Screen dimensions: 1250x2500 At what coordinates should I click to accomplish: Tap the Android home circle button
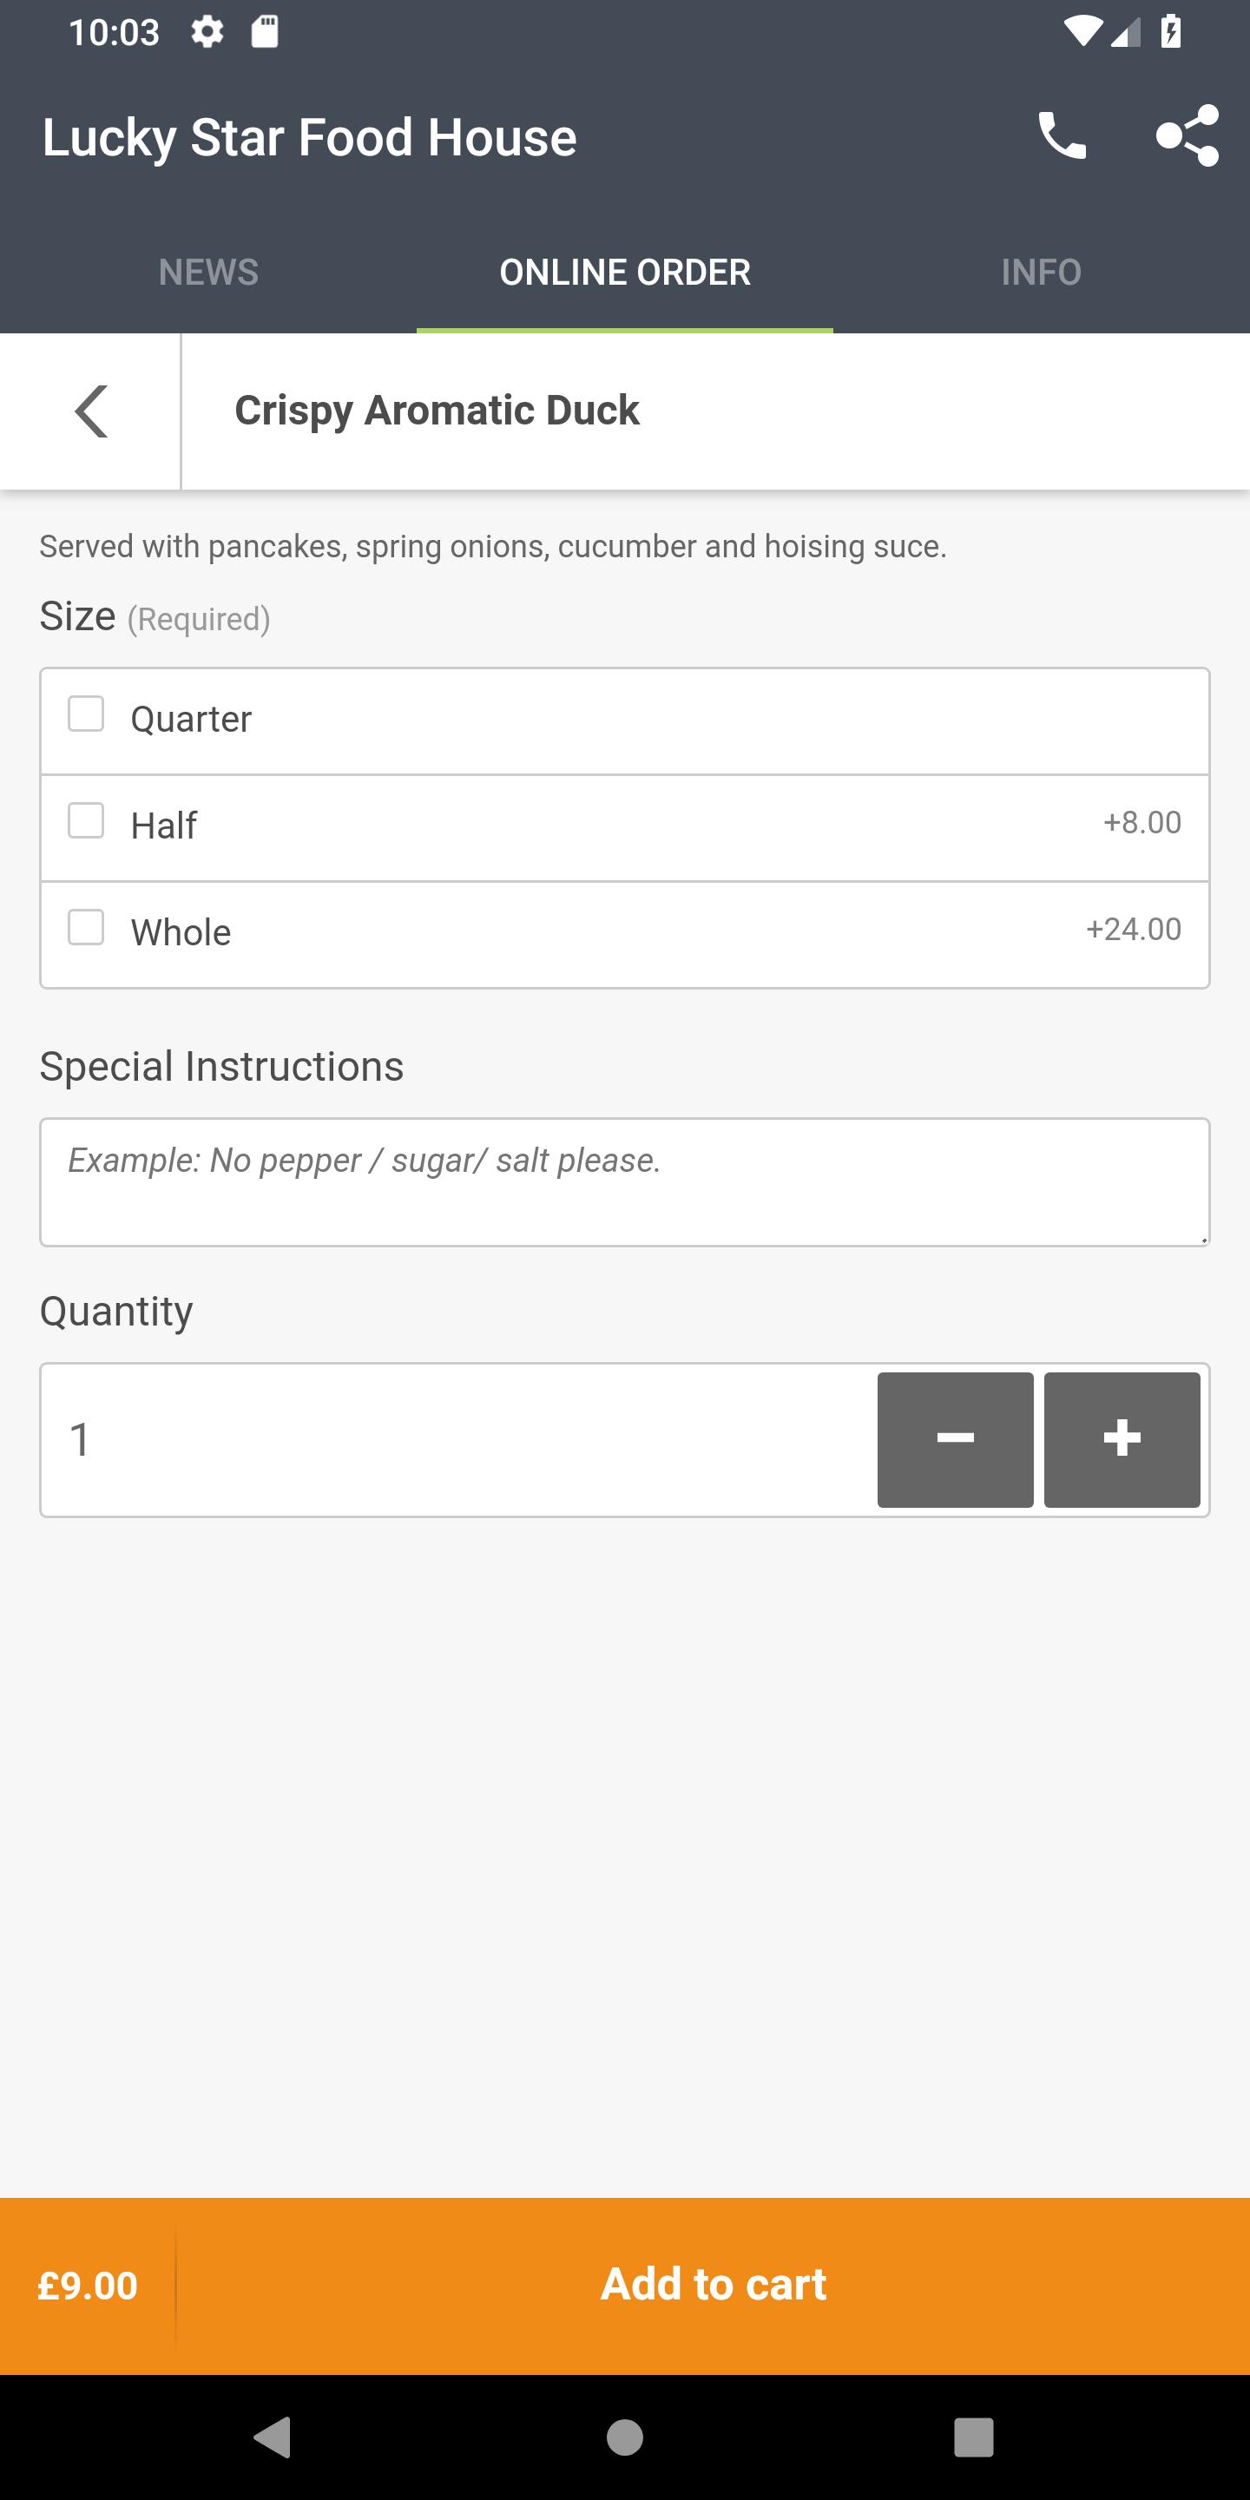(x=625, y=2436)
